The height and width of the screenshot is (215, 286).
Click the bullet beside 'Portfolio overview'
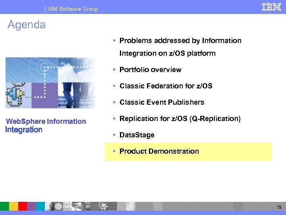pos(114,69)
